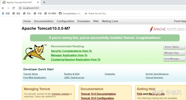This screenshot has width=186, height=100.
Task: Click the Server Status button
Action: point(174,47)
